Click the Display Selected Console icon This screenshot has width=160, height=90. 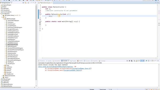149,61
